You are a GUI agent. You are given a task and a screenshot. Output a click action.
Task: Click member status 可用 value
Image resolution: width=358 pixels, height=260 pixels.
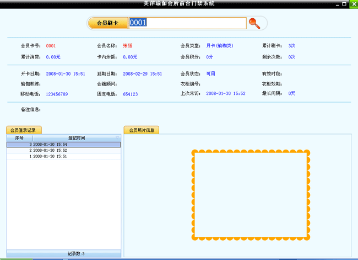[x=210, y=73]
